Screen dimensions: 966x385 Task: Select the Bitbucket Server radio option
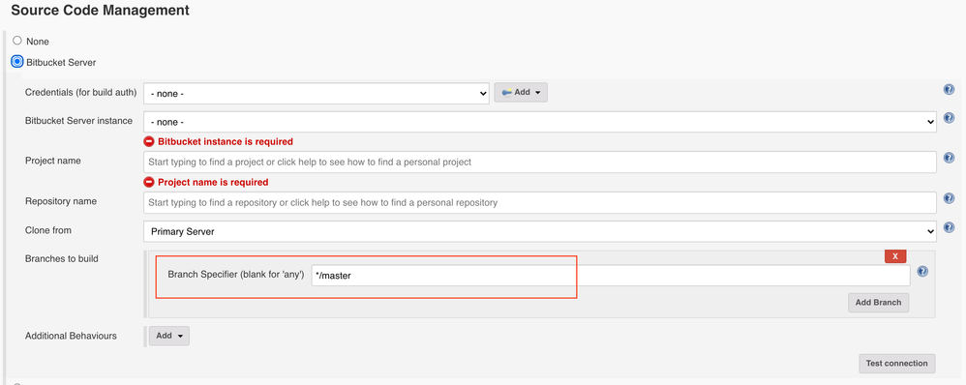coord(17,62)
